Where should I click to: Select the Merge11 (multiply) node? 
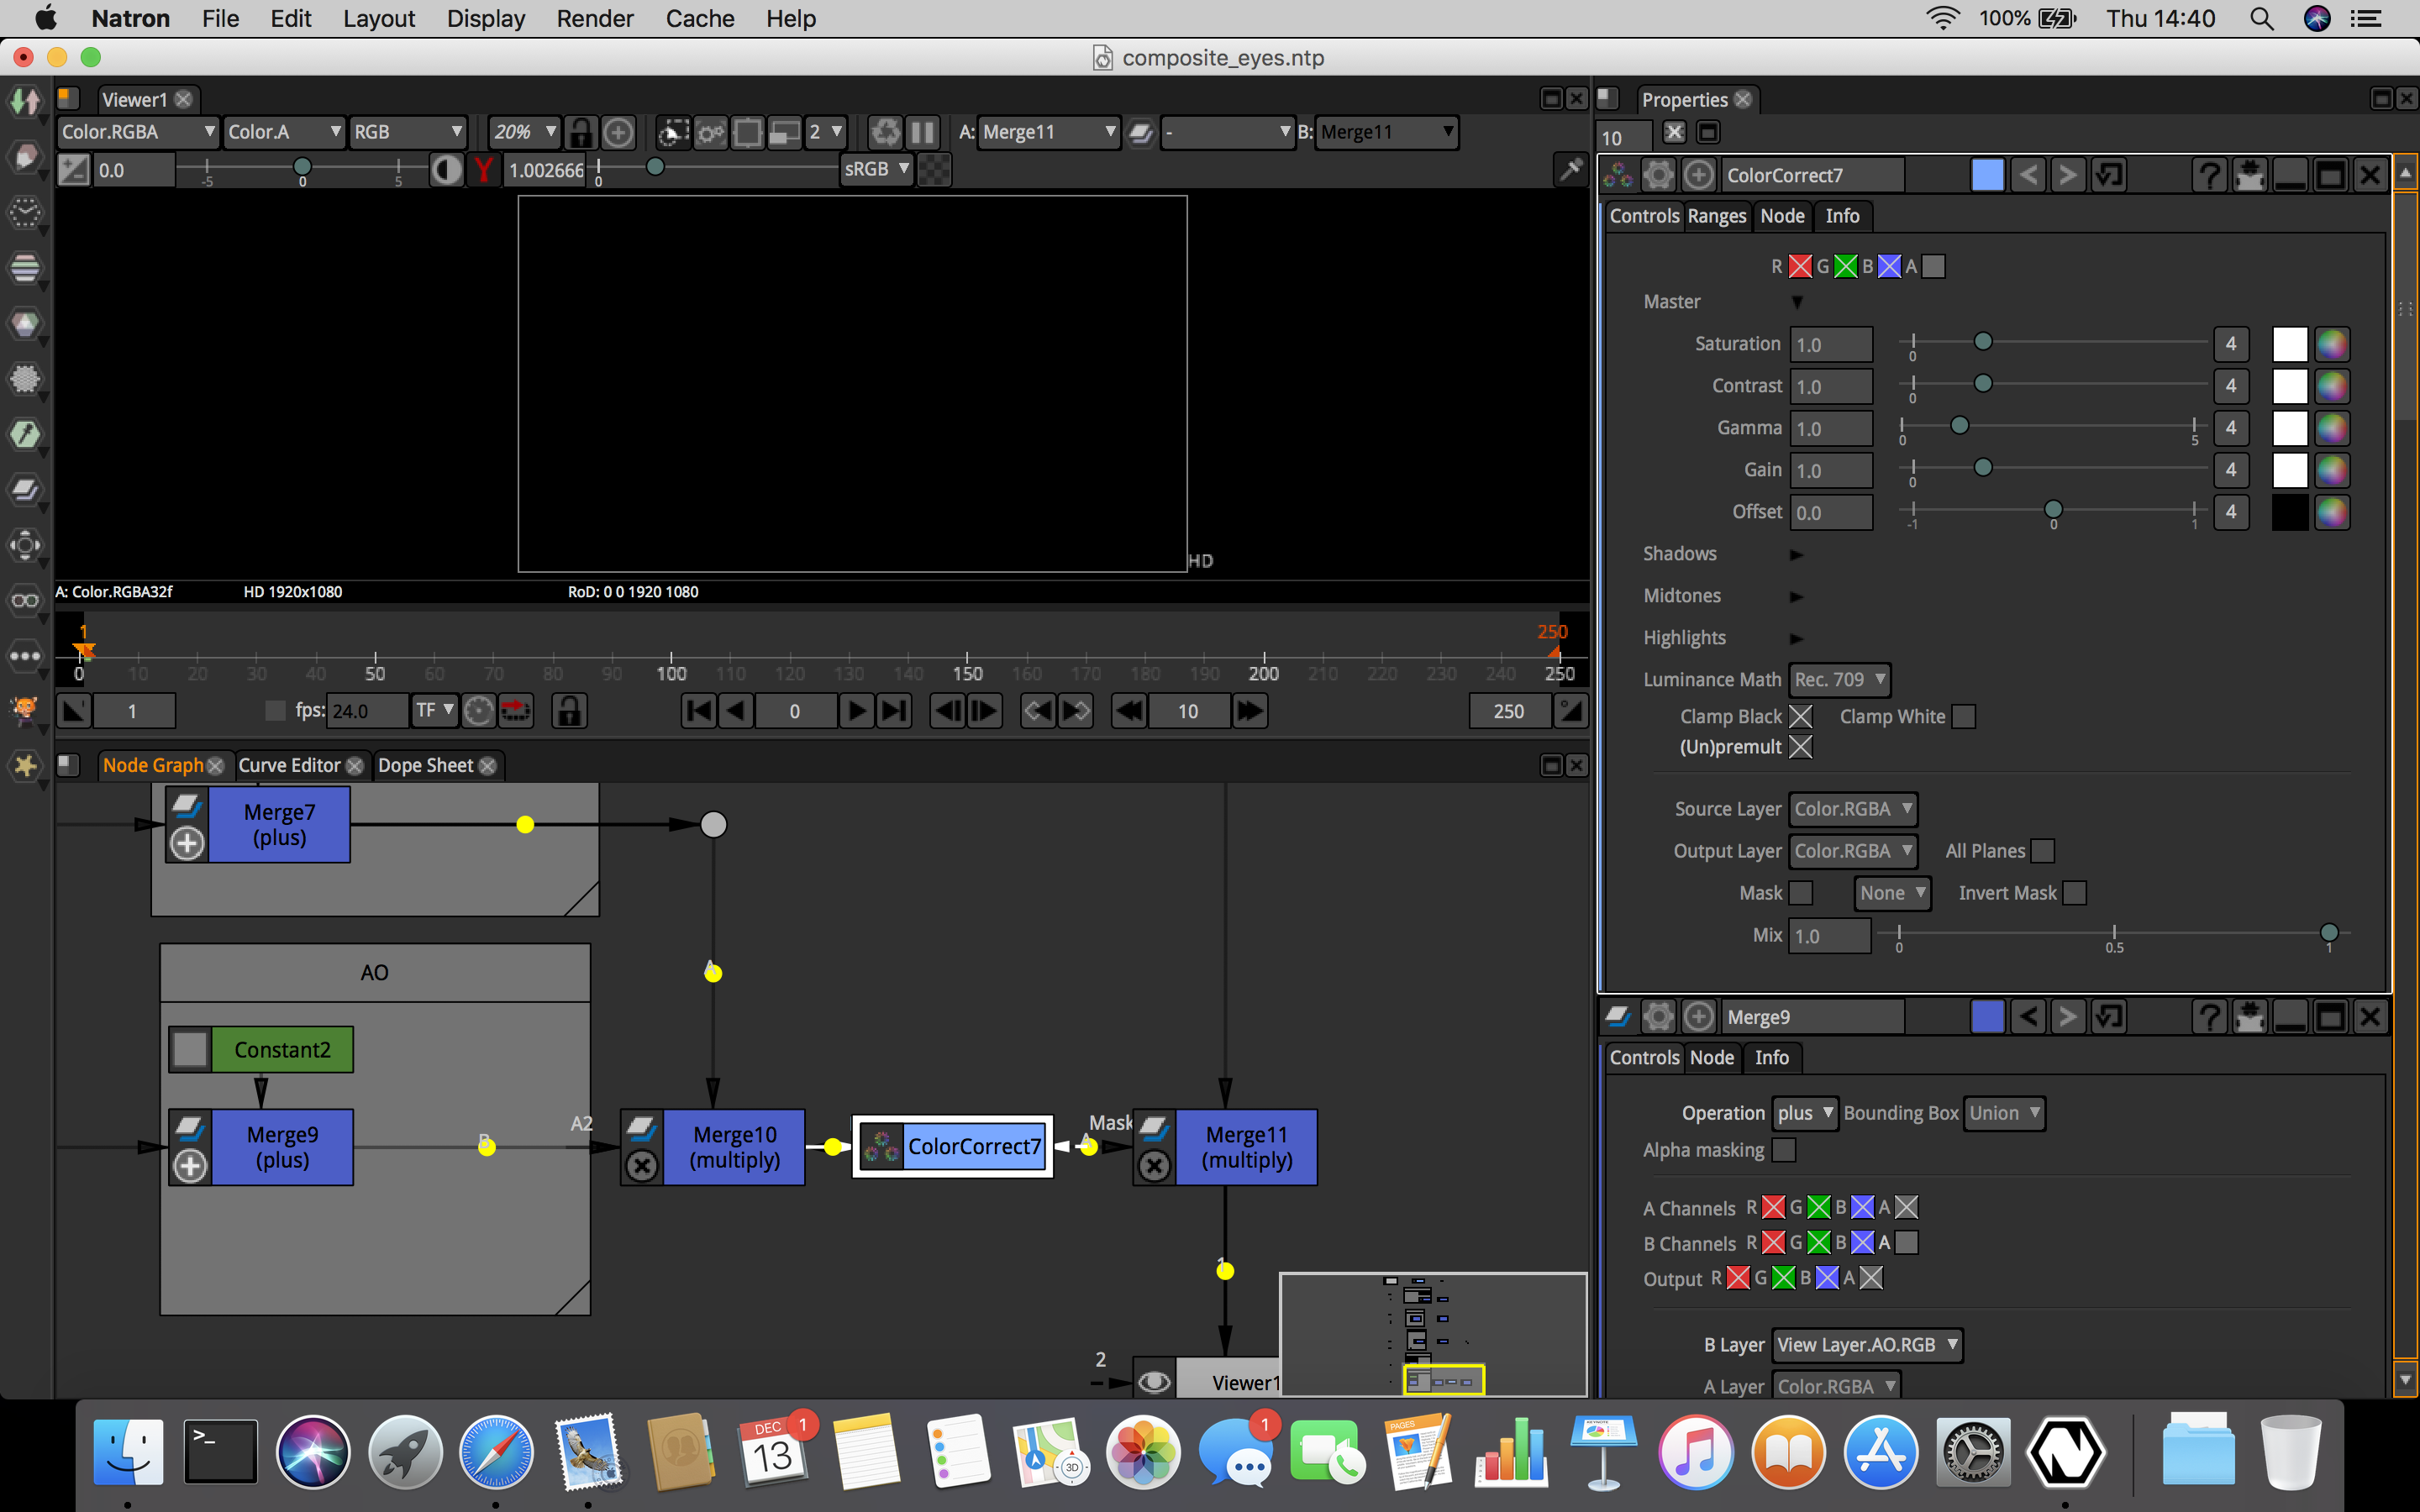click(1225, 1147)
